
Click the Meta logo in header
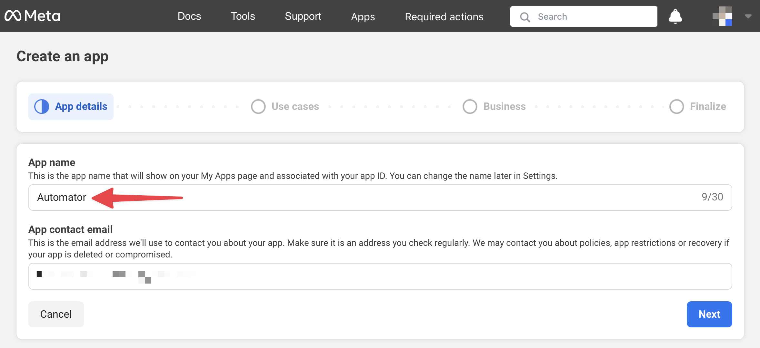(32, 16)
